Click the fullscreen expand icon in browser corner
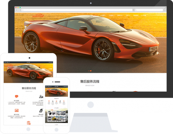The width and height of the screenshot is (173, 134). [x=165, y=8]
